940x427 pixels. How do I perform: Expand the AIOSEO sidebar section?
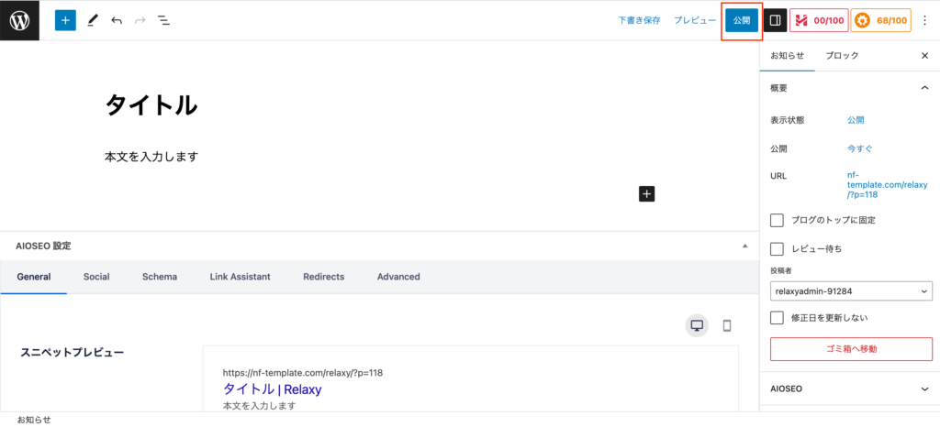[923, 389]
